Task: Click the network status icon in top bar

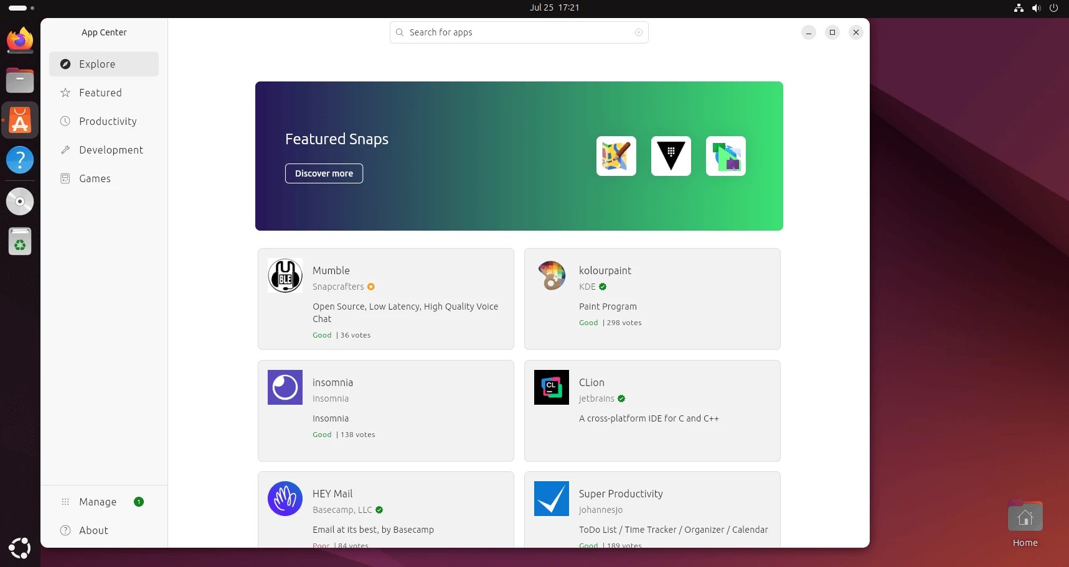Action: 1019,7
